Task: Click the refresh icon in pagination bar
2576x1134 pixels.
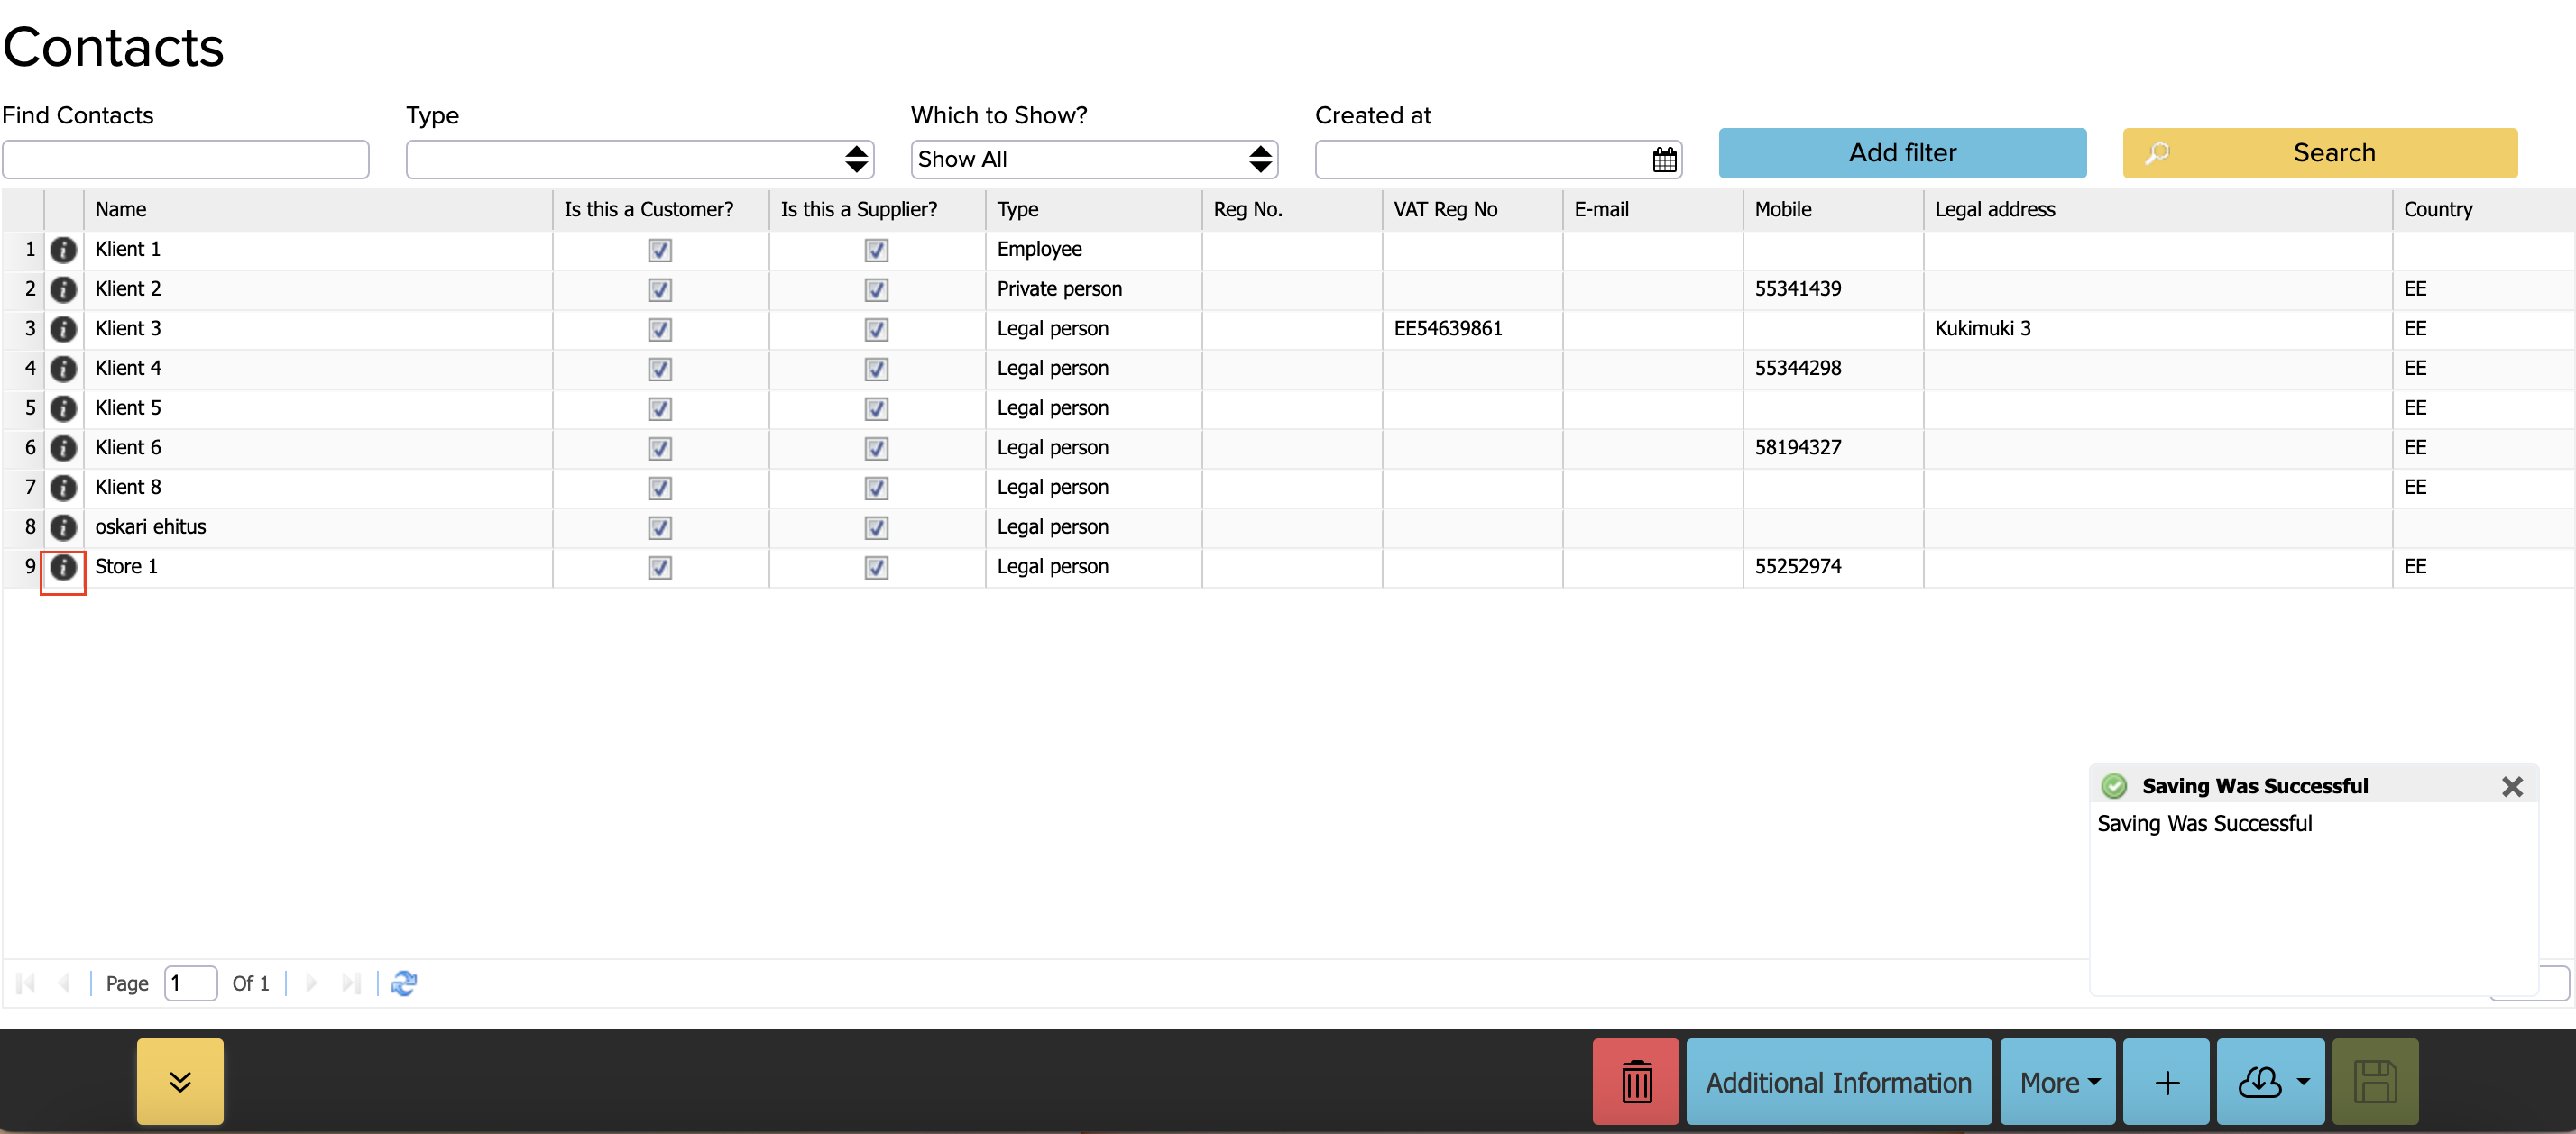Action: tap(403, 983)
